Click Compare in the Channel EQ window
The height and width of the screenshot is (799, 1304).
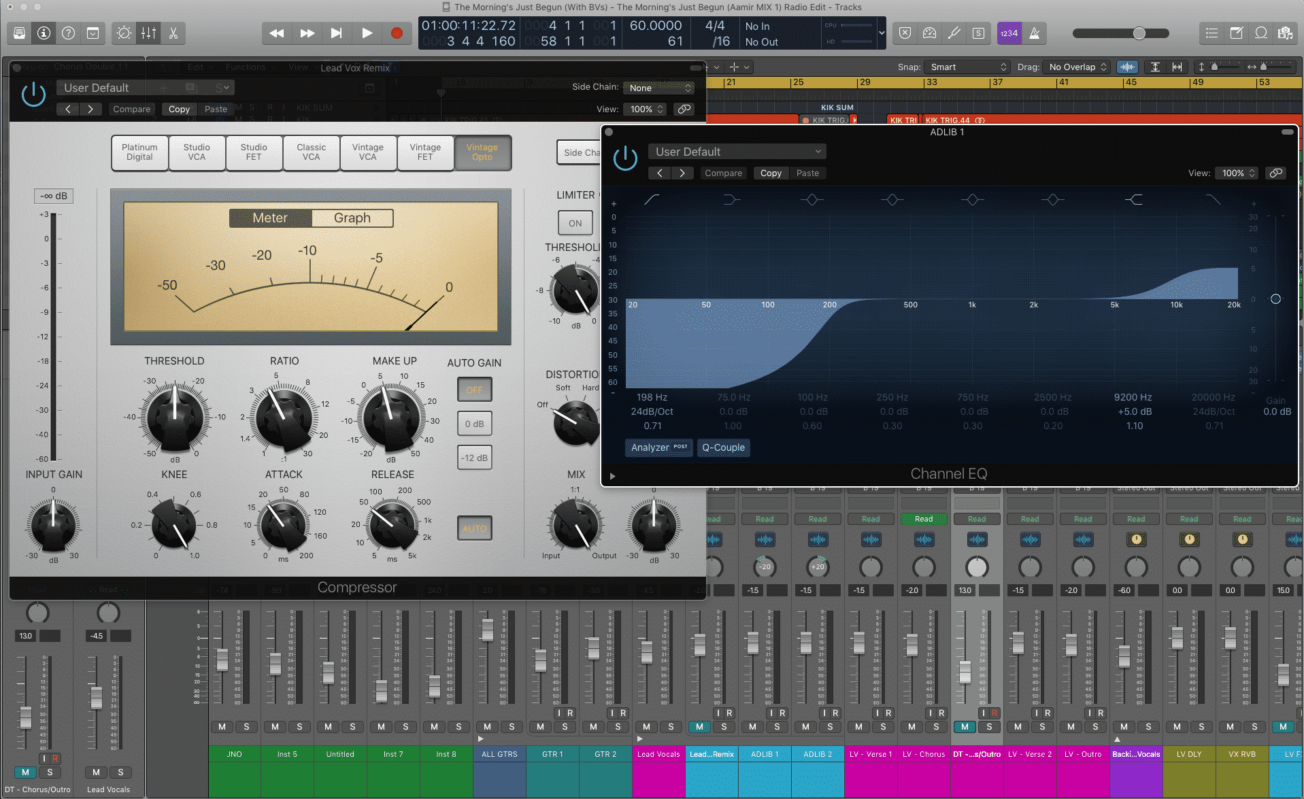[x=723, y=173]
